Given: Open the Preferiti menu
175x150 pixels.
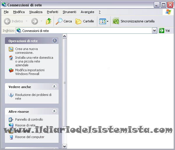Looking at the screenshot, I should pos(52,12).
